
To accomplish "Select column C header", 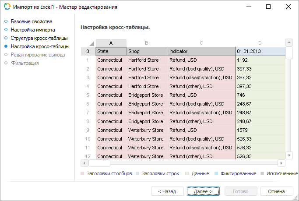I will [201, 43].
